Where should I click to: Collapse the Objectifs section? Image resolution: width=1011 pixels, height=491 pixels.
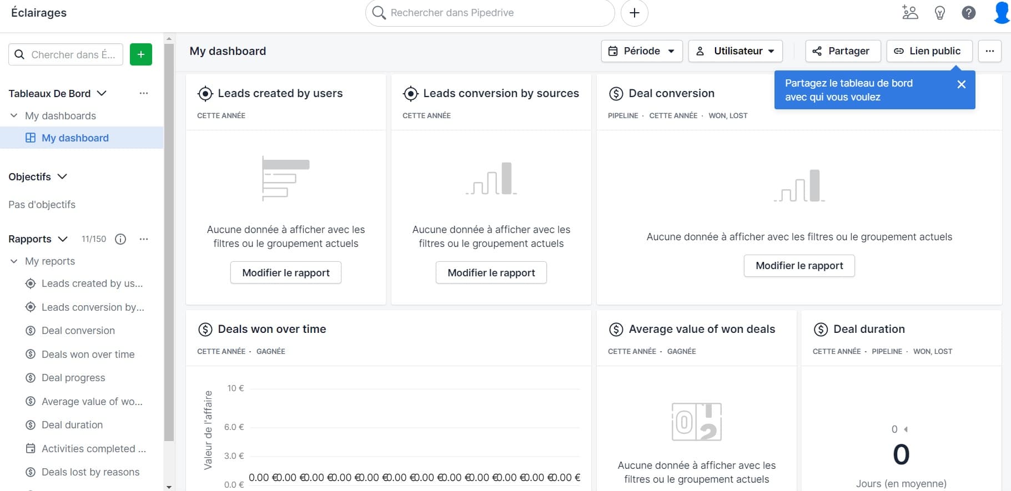click(62, 177)
